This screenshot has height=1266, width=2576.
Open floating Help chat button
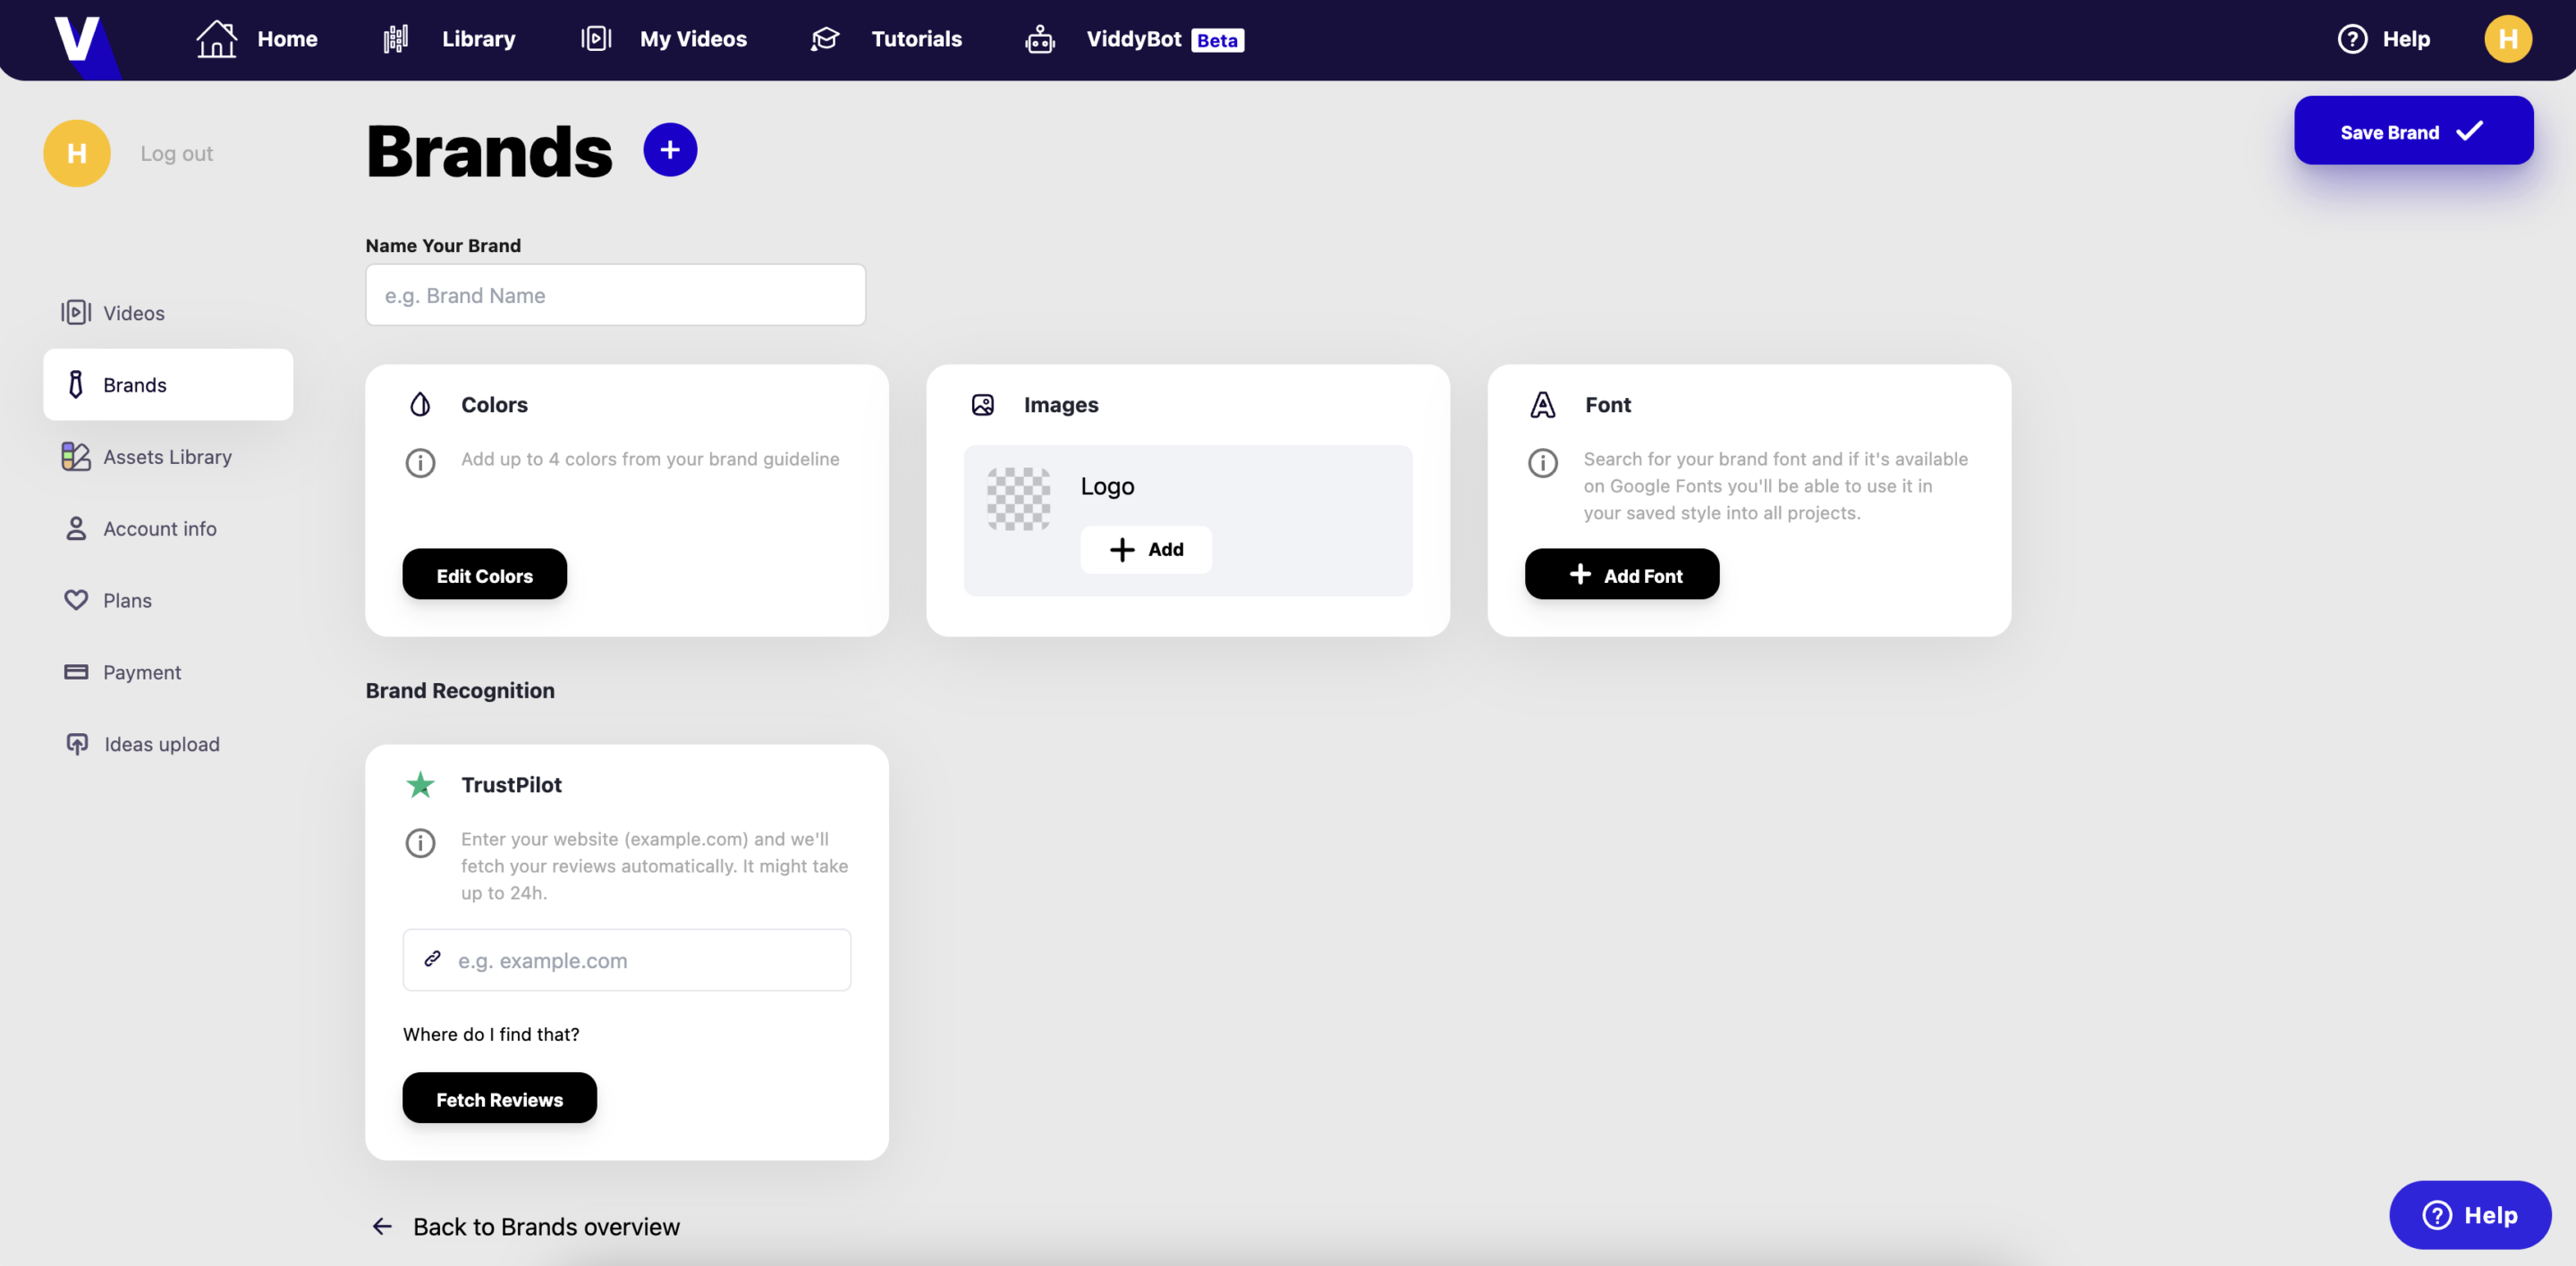click(2470, 1215)
